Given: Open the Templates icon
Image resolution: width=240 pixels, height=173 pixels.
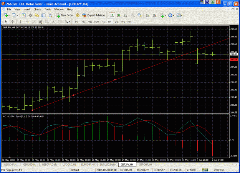Looking at the screenshot, I should 178,15.
